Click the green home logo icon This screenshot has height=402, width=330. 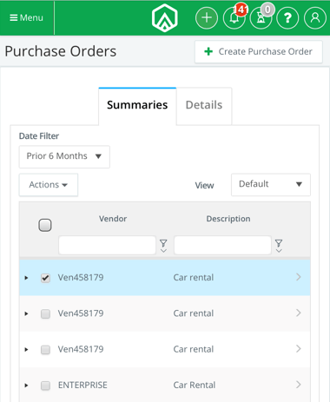point(164,17)
